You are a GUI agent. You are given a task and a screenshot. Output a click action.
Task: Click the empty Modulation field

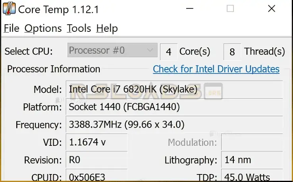pyautogui.click(x=252, y=142)
